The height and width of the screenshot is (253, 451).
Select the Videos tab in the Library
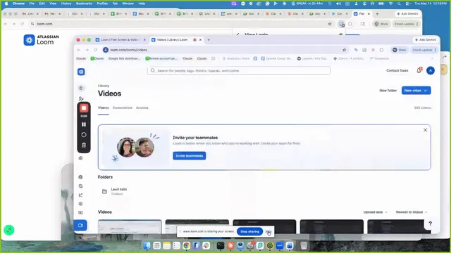104,108
